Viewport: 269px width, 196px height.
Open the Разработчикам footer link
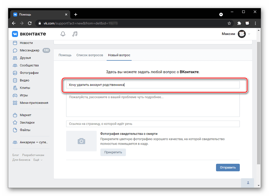click(x=33, y=155)
